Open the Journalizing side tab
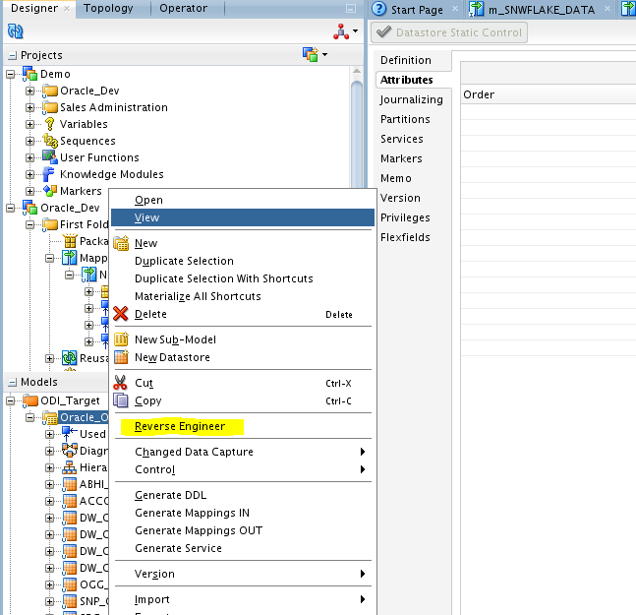Screen dimensions: 636x615 tap(412, 99)
